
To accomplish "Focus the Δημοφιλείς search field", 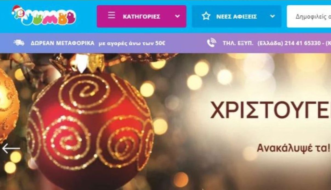I will (x=309, y=16).
